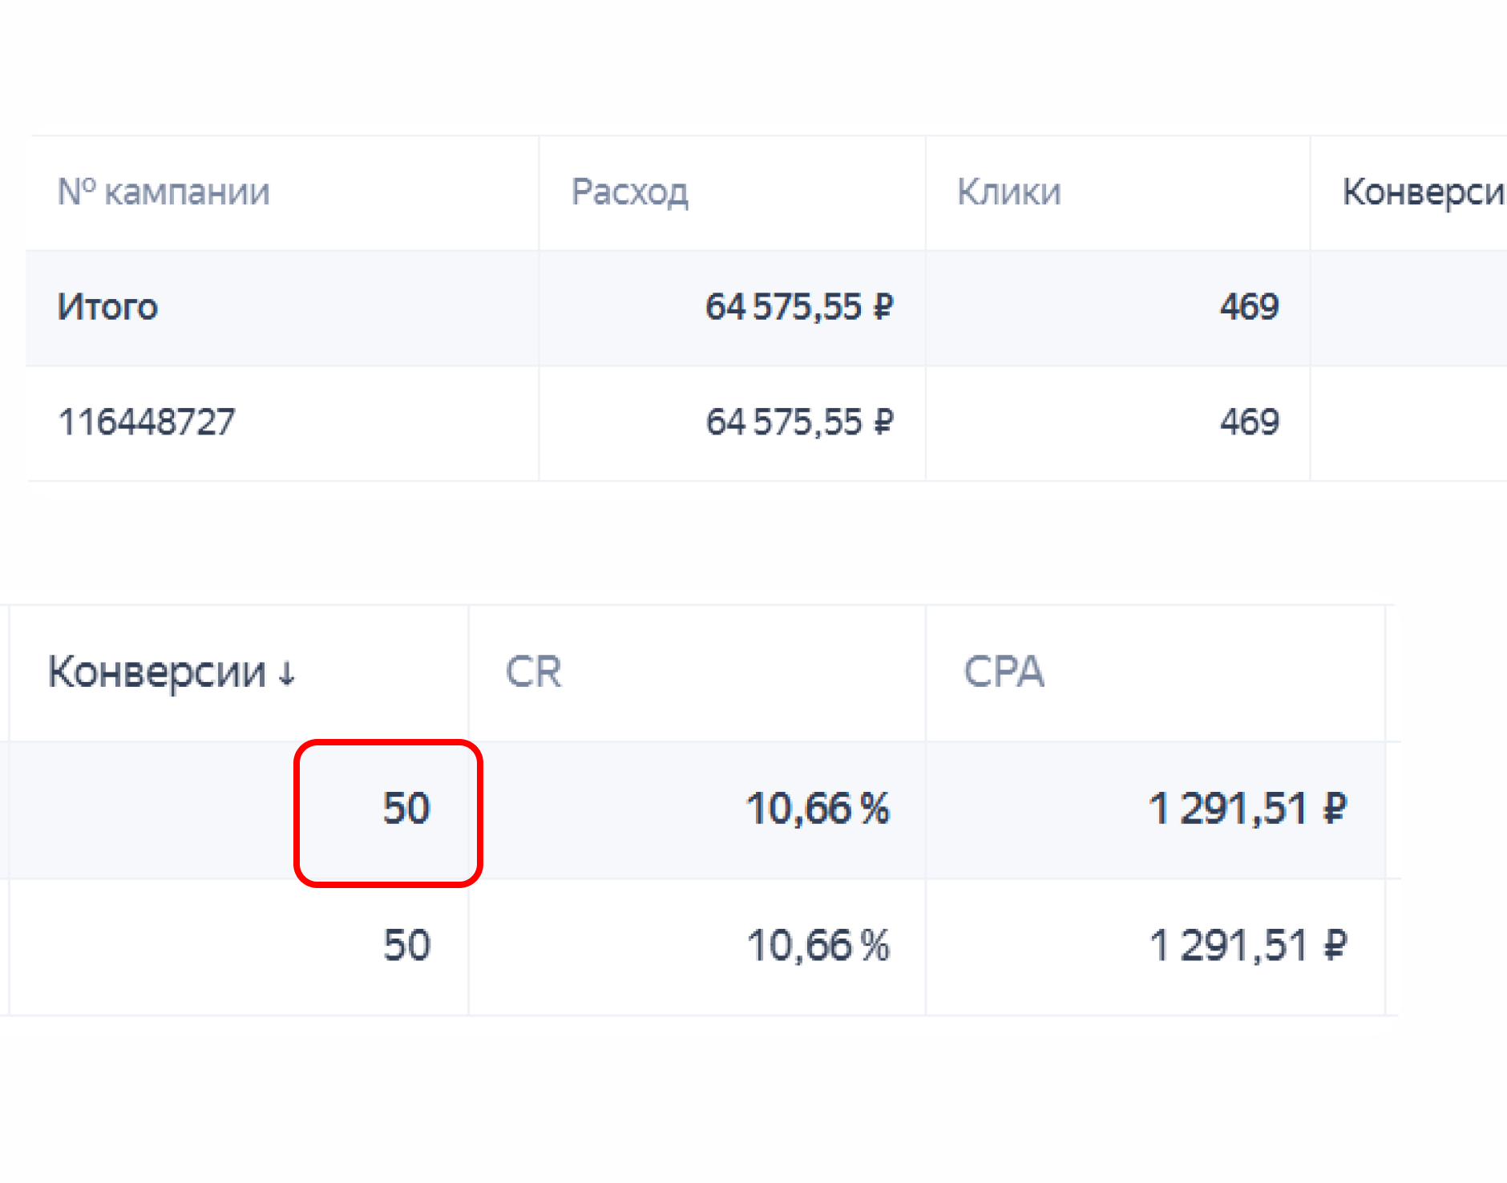Open campaign number 116448727
This screenshot has height=1183, width=1507.
pyautogui.click(x=147, y=422)
